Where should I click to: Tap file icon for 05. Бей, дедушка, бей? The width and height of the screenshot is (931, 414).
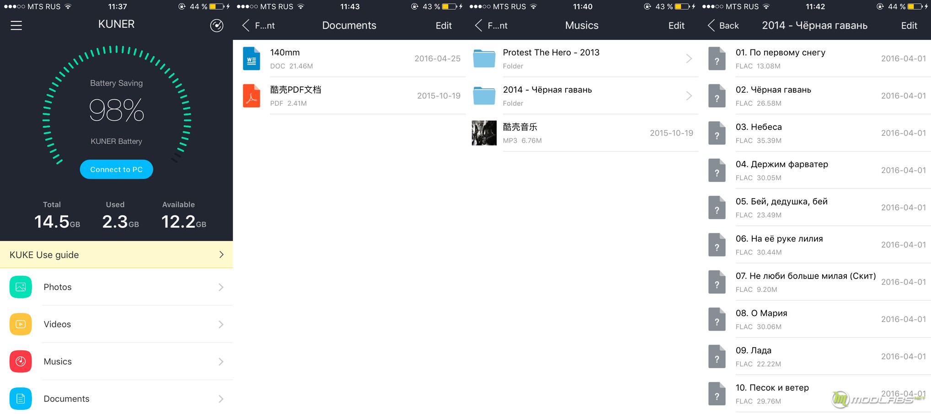[x=717, y=208]
